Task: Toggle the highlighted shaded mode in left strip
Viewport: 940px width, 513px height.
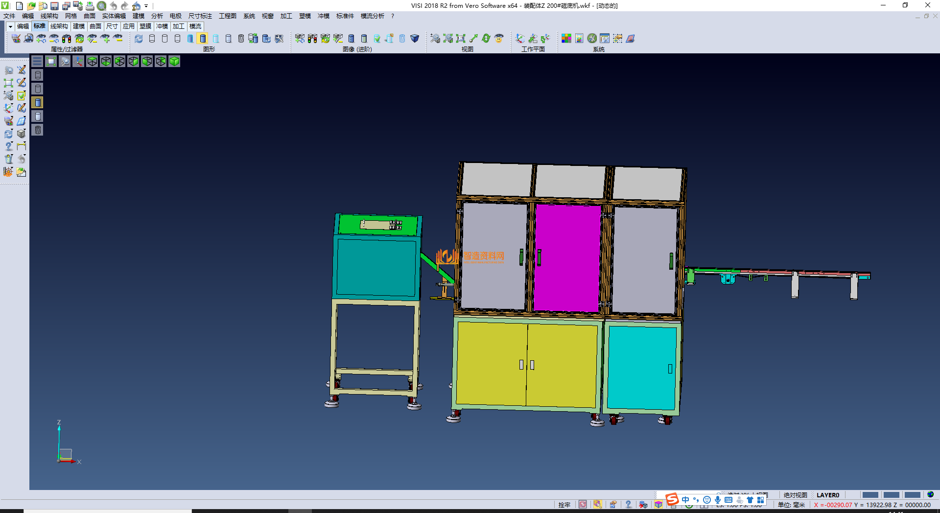Action: coord(38,102)
